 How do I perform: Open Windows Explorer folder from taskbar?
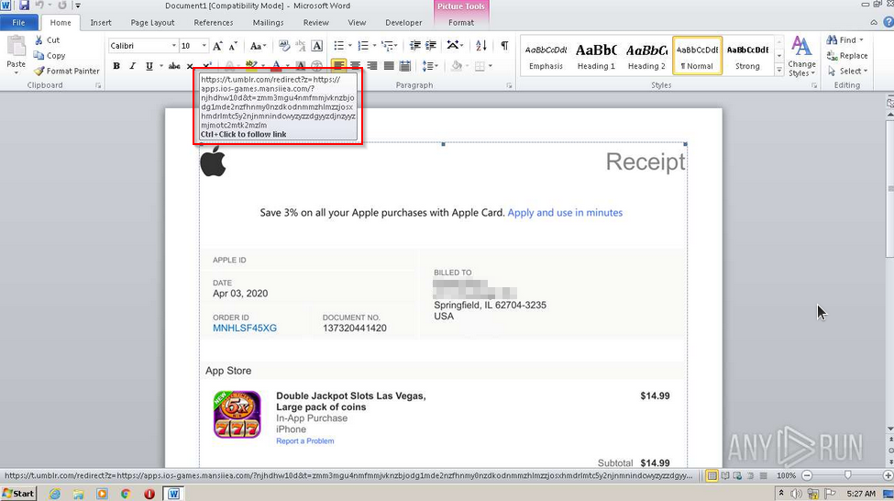[x=78, y=494]
